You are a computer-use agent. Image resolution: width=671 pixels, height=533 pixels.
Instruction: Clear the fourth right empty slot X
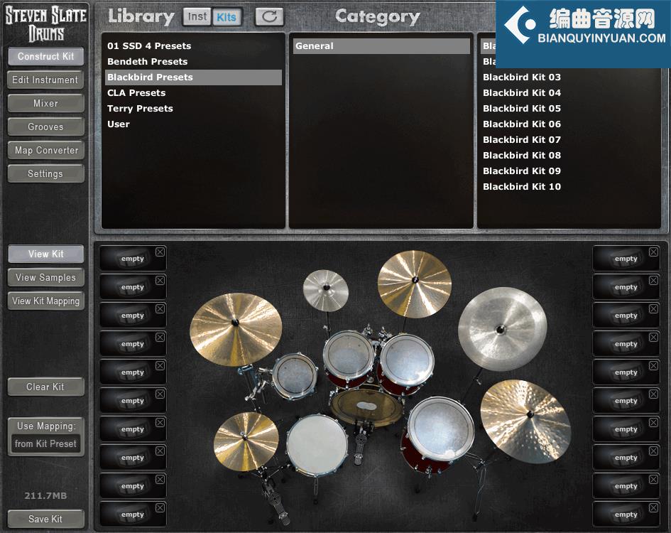[653, 337]
